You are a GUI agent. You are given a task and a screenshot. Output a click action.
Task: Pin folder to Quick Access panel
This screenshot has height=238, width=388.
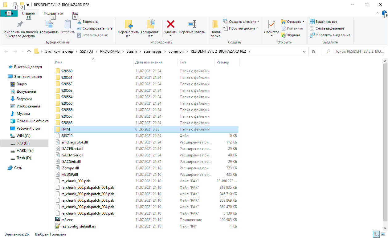20,30
